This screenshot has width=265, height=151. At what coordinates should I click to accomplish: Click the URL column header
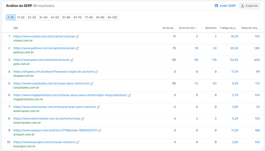[x=16, y=28]
